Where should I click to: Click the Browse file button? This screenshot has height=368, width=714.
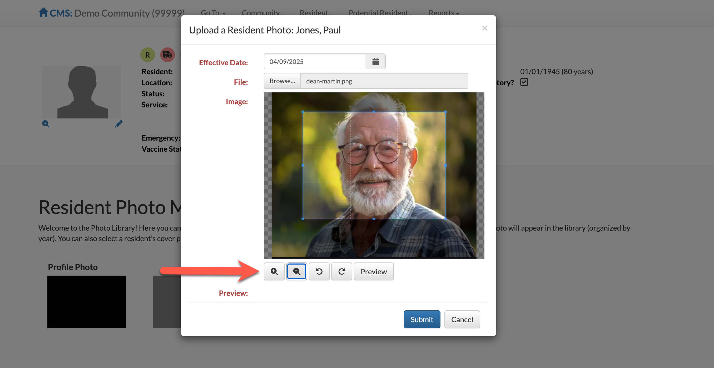[282, 81]
